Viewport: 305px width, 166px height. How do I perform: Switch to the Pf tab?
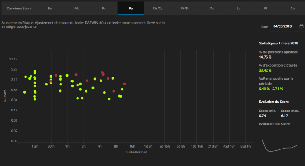pyautogui.click(x=266, y=9)
